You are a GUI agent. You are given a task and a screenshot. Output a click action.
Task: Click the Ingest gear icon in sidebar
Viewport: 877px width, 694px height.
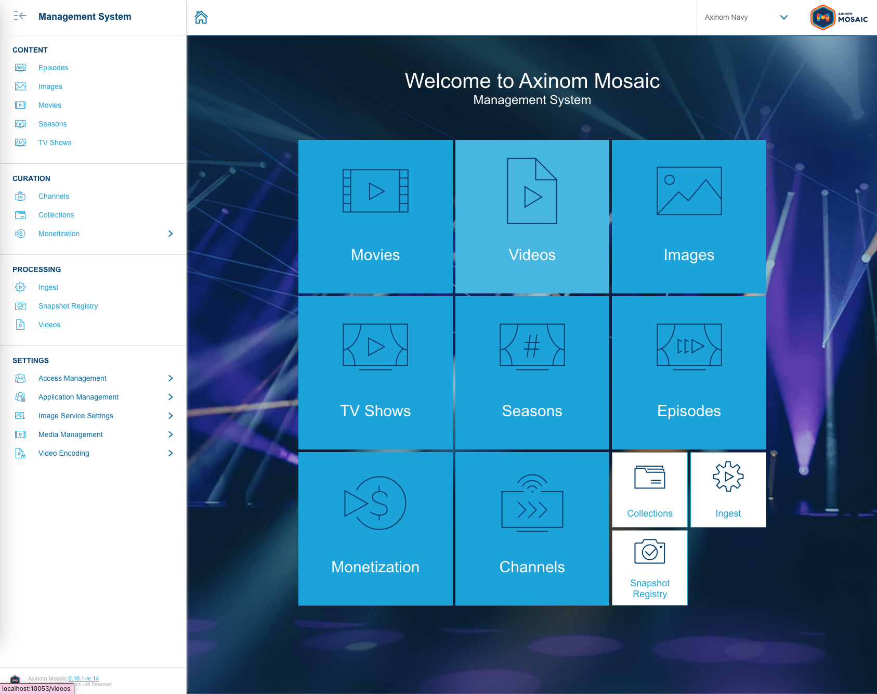tap(20, 287)
